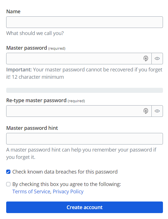Click the Create account button
The height and width of the screenshot is (219, 168).
click(84, 207)
